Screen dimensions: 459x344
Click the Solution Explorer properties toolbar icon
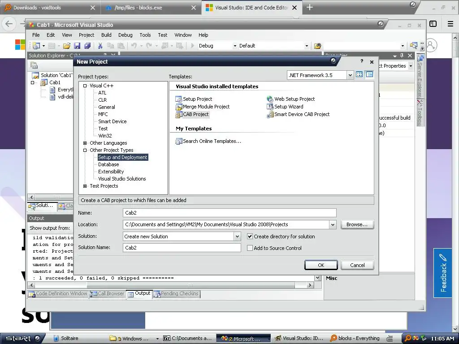point(34,65)
